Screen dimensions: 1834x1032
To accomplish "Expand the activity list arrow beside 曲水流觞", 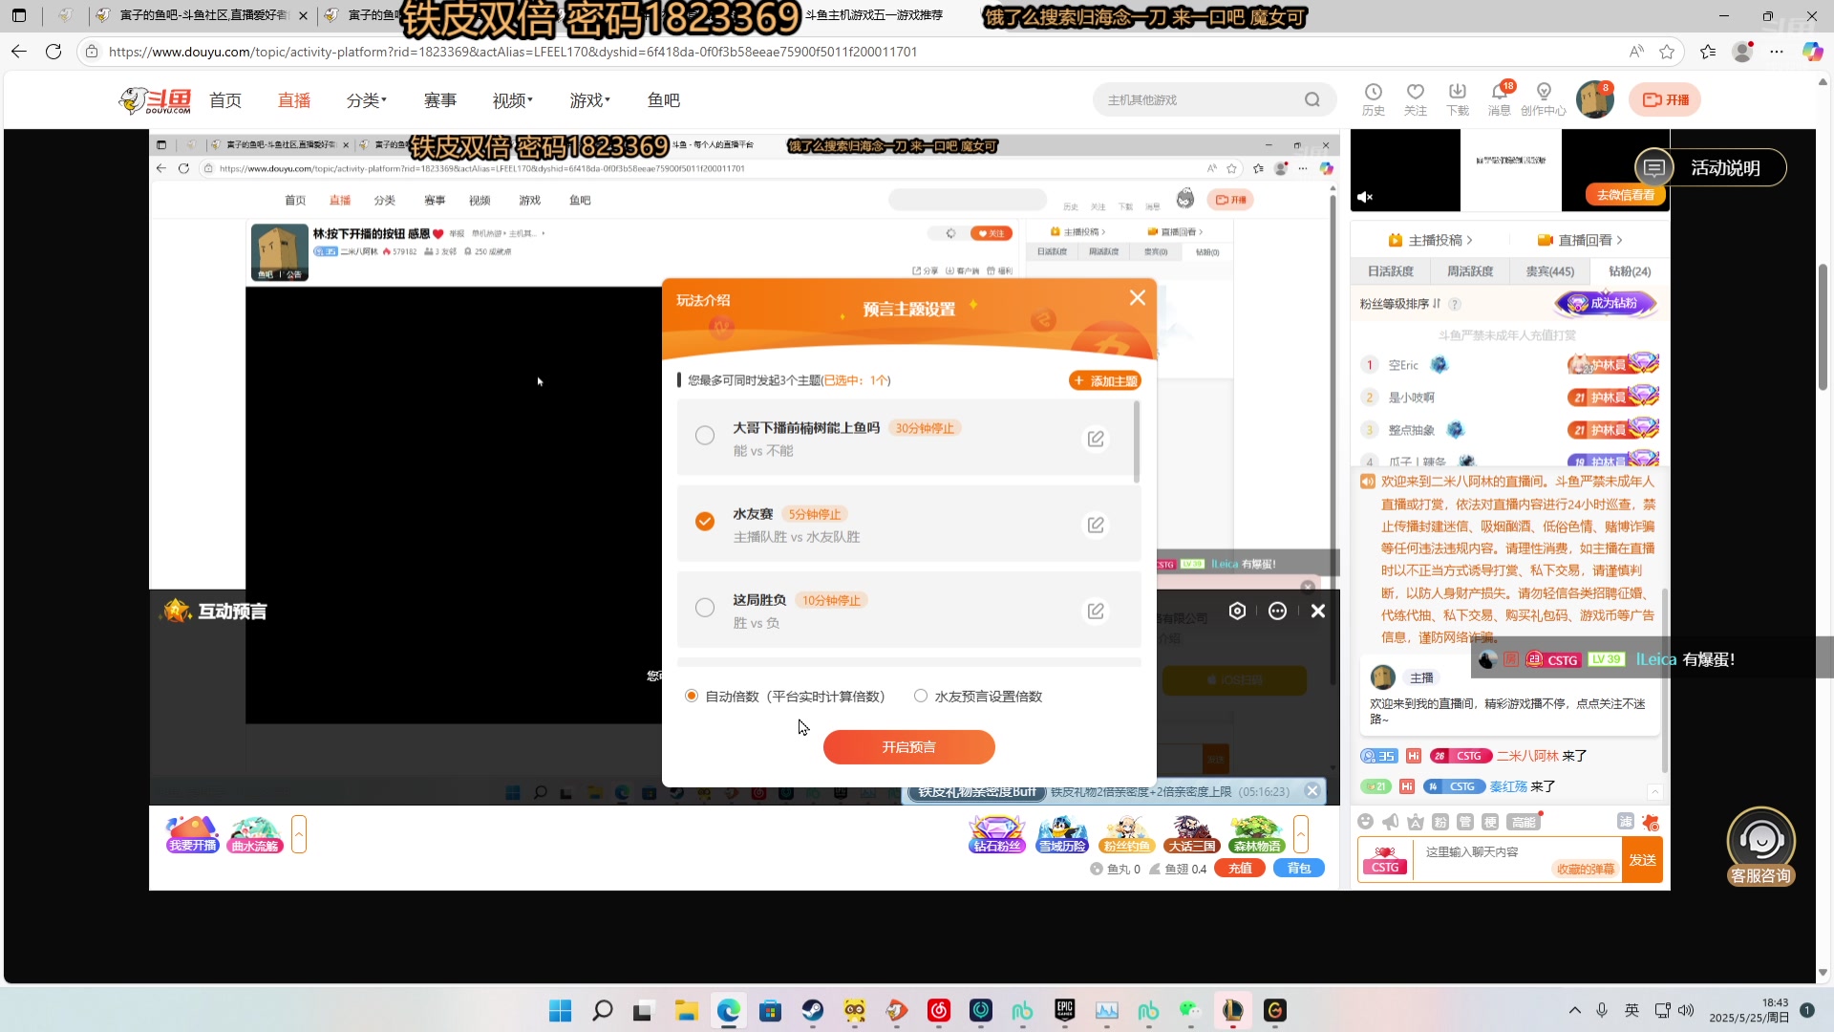I will click(x=299, y=834).
